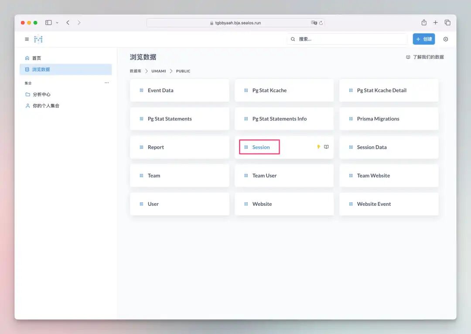The height and width of the screenshot is (334, 471).
Task: Open 你的个人集合 collection
Action: pos(66,106)
